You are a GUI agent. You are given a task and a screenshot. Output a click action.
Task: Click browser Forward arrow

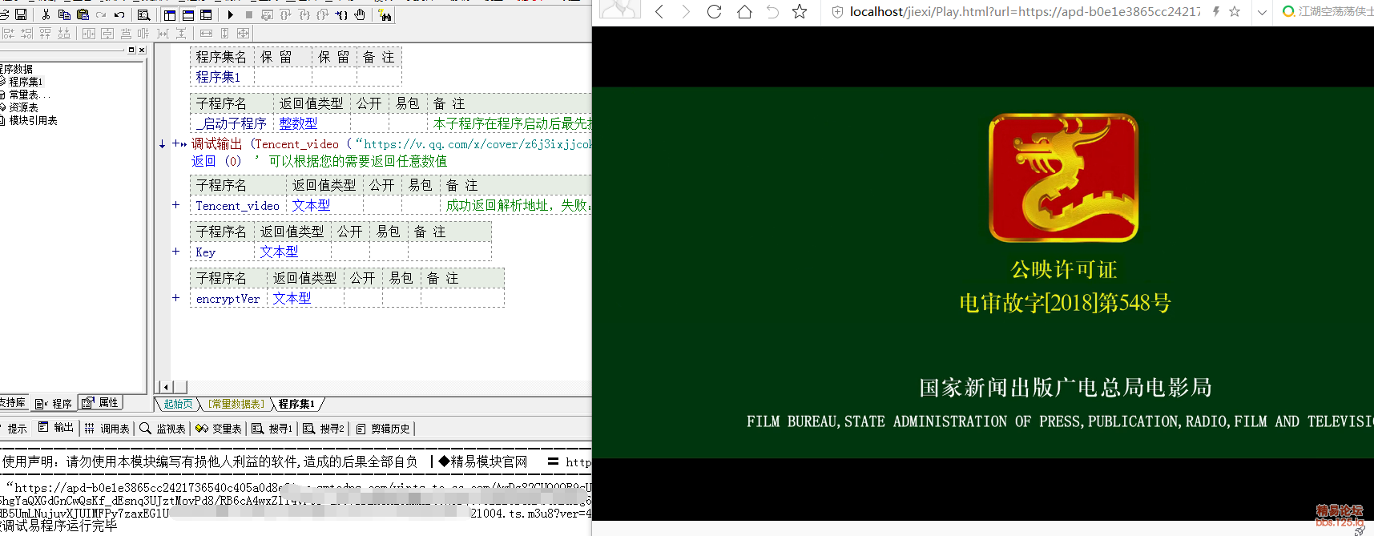pos(686,11)
